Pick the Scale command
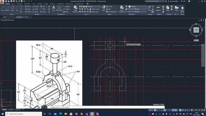 [35, 12]
